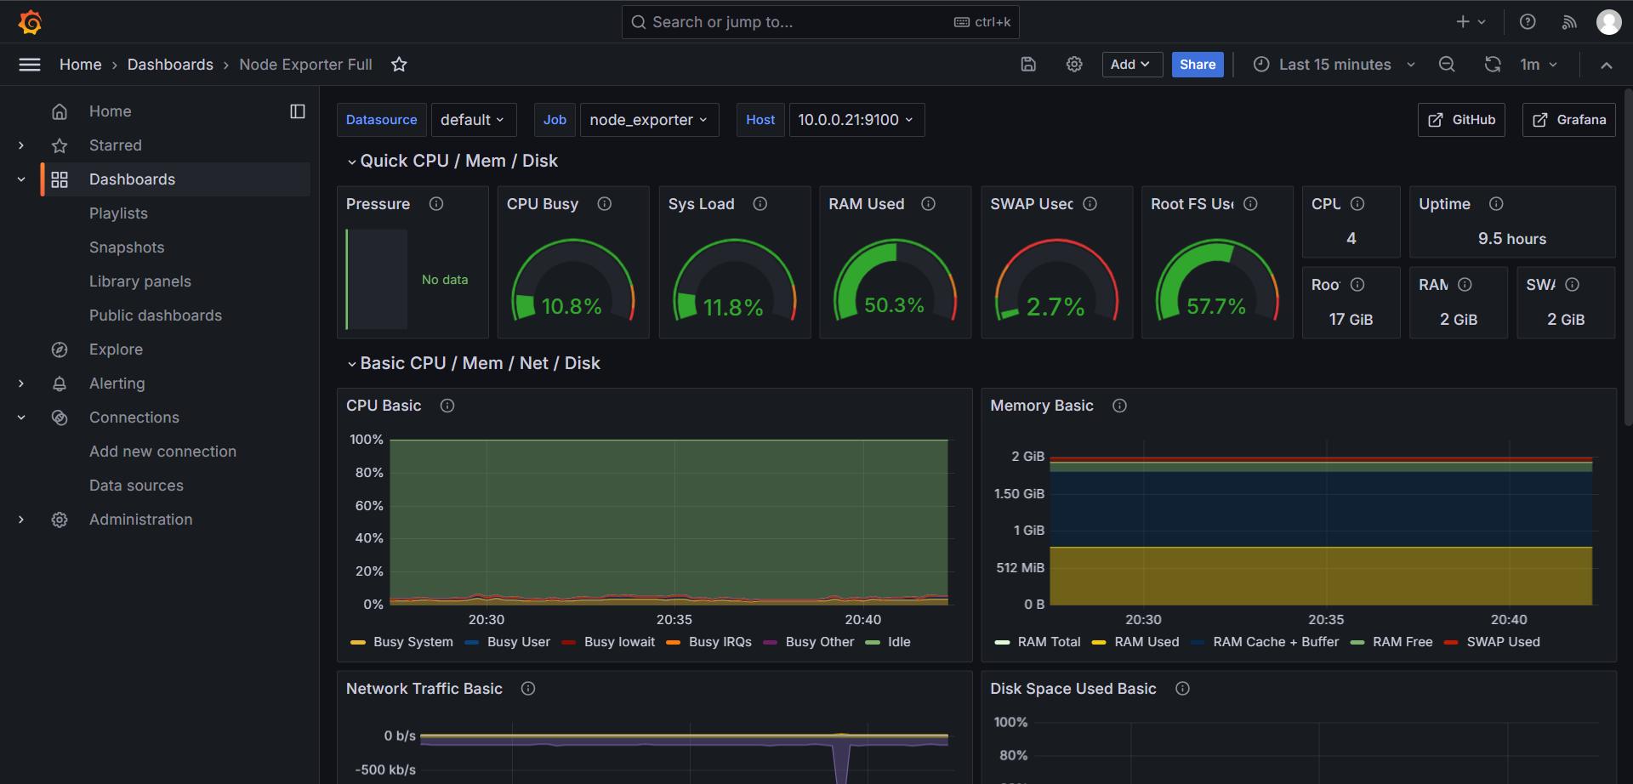Save the dashboard via the disk icon
Screen dimensions: 1633x784
pyautogui.click(x=1028, y=65)
